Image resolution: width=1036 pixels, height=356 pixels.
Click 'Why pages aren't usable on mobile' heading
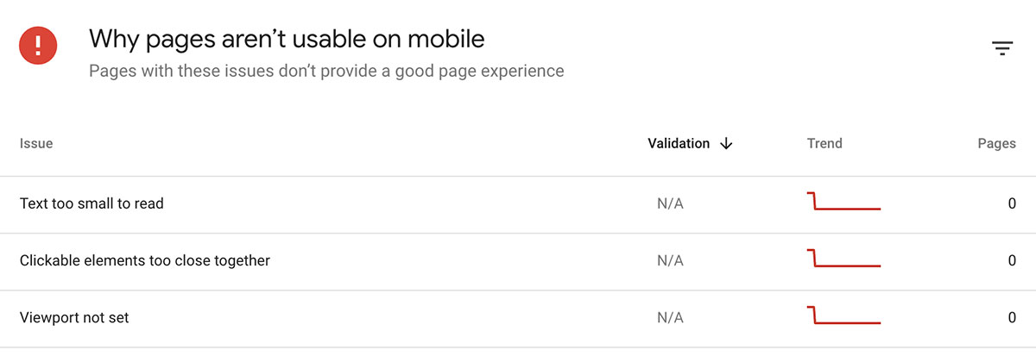pyautogui.click(x=287, y=39)
